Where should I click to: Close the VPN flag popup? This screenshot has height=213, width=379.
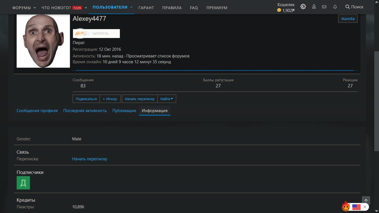click(x=365, y=207)
